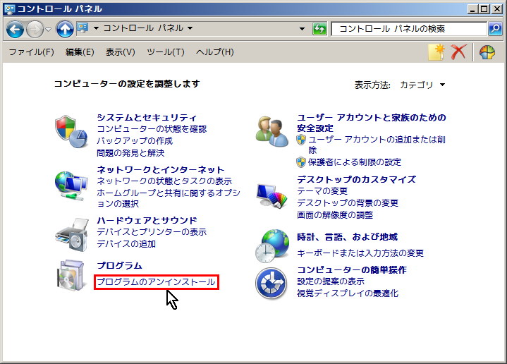Minimize the コントロール パネル window
Viewport: 507px width, 364px height.
(x=472, y=8)
